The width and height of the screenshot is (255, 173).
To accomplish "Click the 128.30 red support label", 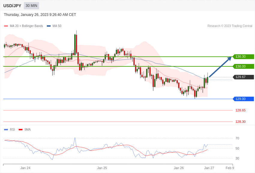I will [x=240, y=122].
